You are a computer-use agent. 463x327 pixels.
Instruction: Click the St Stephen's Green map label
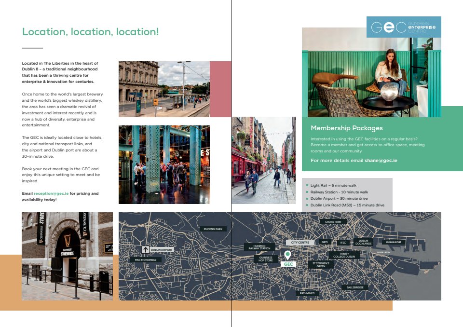click(321, 265)
